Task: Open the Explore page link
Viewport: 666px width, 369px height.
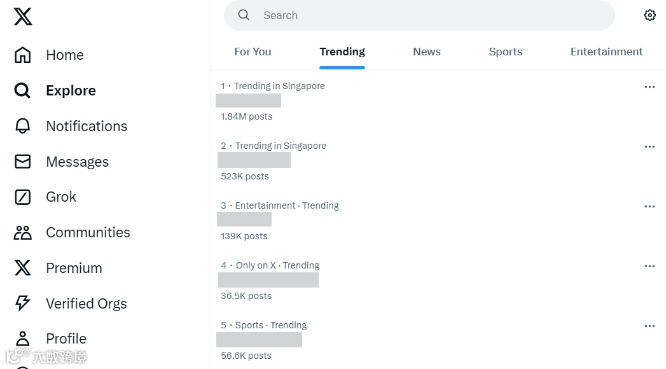Action: (71, 91)
